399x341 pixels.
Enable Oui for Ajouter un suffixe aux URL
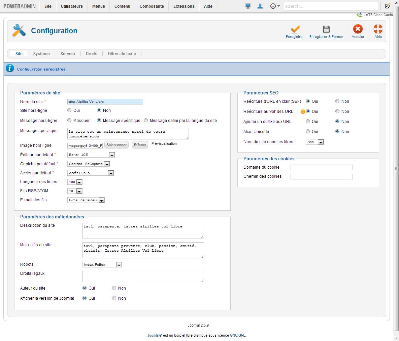[308, 121]
